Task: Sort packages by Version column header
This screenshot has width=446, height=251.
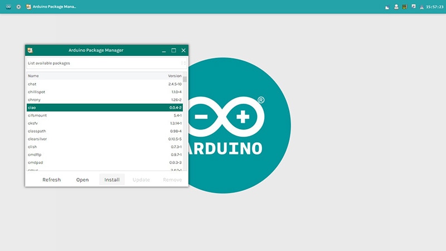Action: click(174, 76)
